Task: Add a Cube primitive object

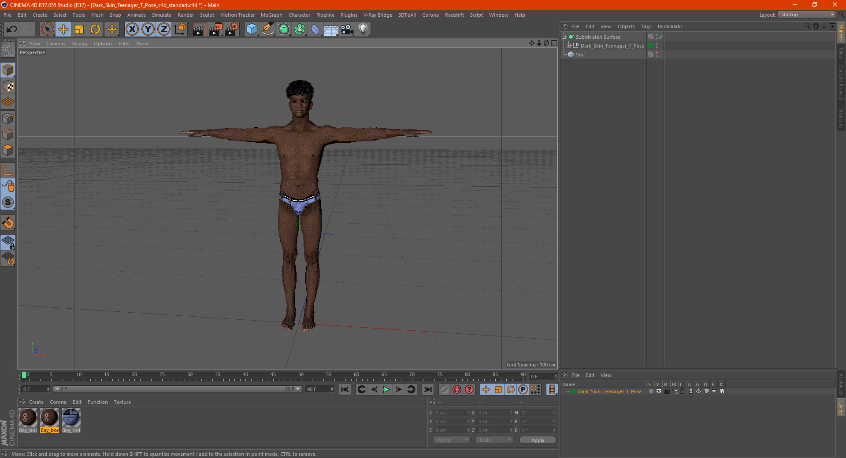Action: pyautogui.click(x=252, y=30)
